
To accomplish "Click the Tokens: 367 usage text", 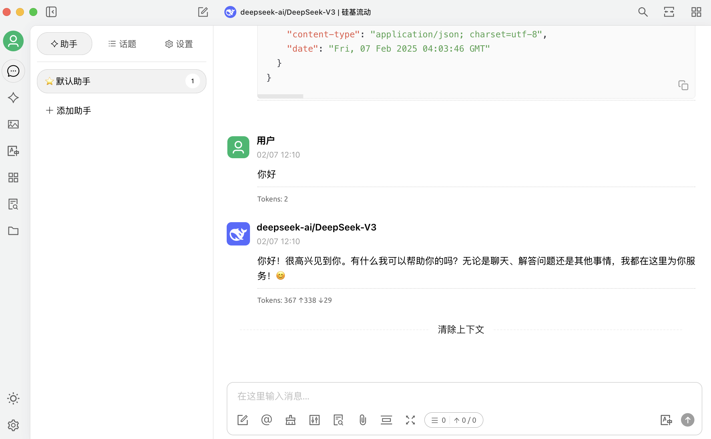I will coord(295,300).
